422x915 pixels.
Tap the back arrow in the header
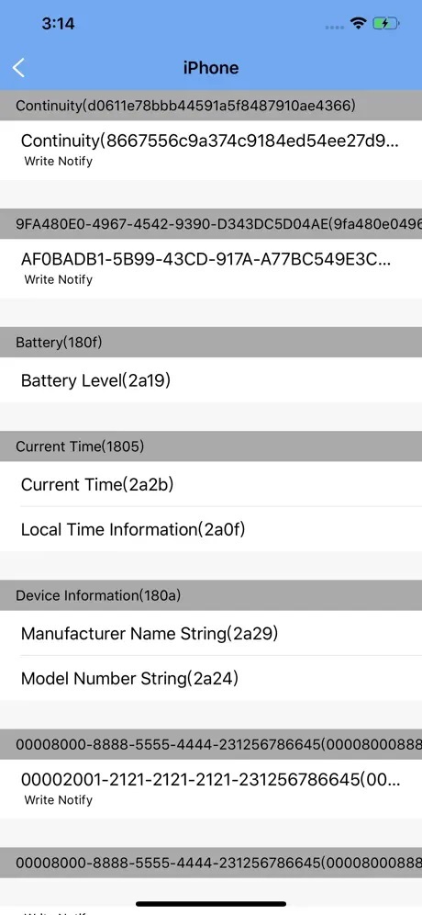tap(18, 68)
